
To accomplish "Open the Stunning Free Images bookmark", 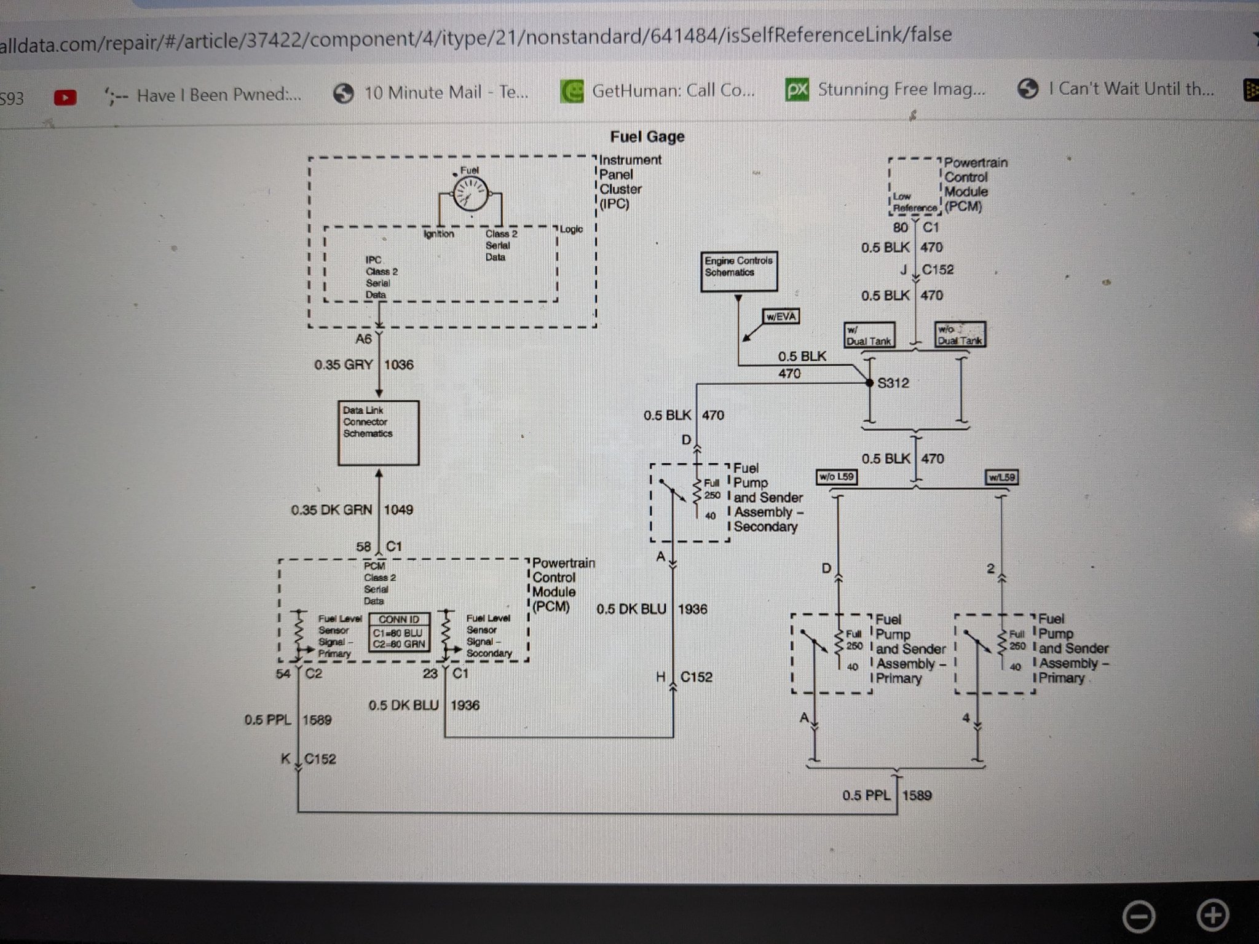I will [901, 90].
